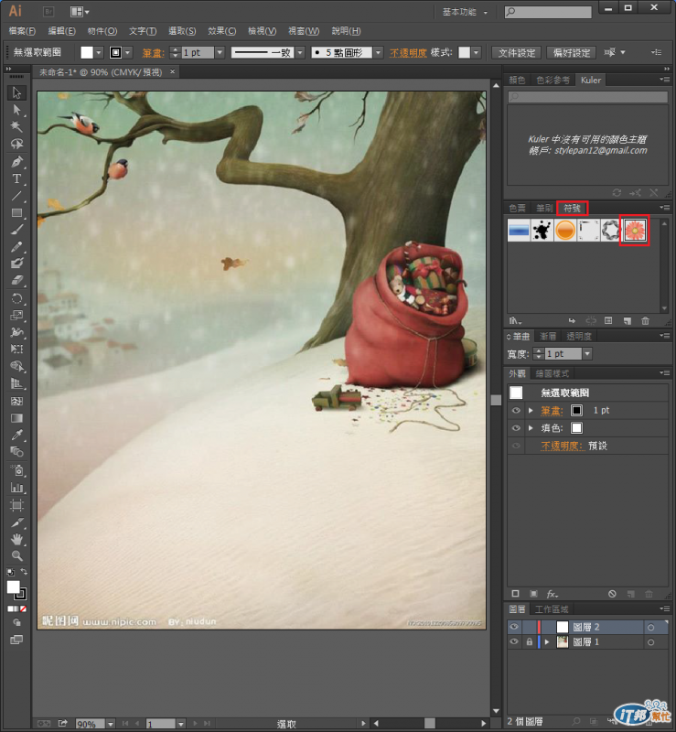This screenshot has width=676, height=732.
Task: Select the Line Segment tool
Action: (x=16, y=196)
